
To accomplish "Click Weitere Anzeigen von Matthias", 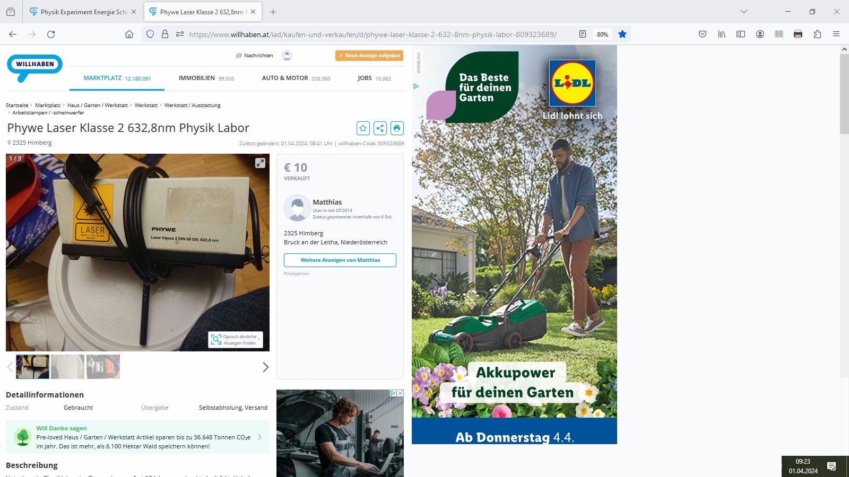I will pos(340,260).
